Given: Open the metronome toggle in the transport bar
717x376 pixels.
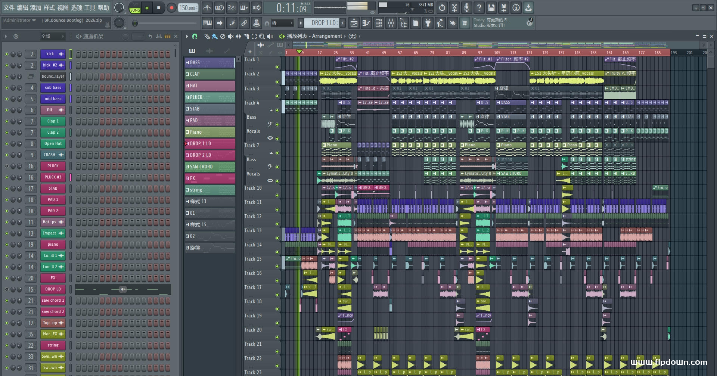Looking at the screenshot, I should click(207, 7).
